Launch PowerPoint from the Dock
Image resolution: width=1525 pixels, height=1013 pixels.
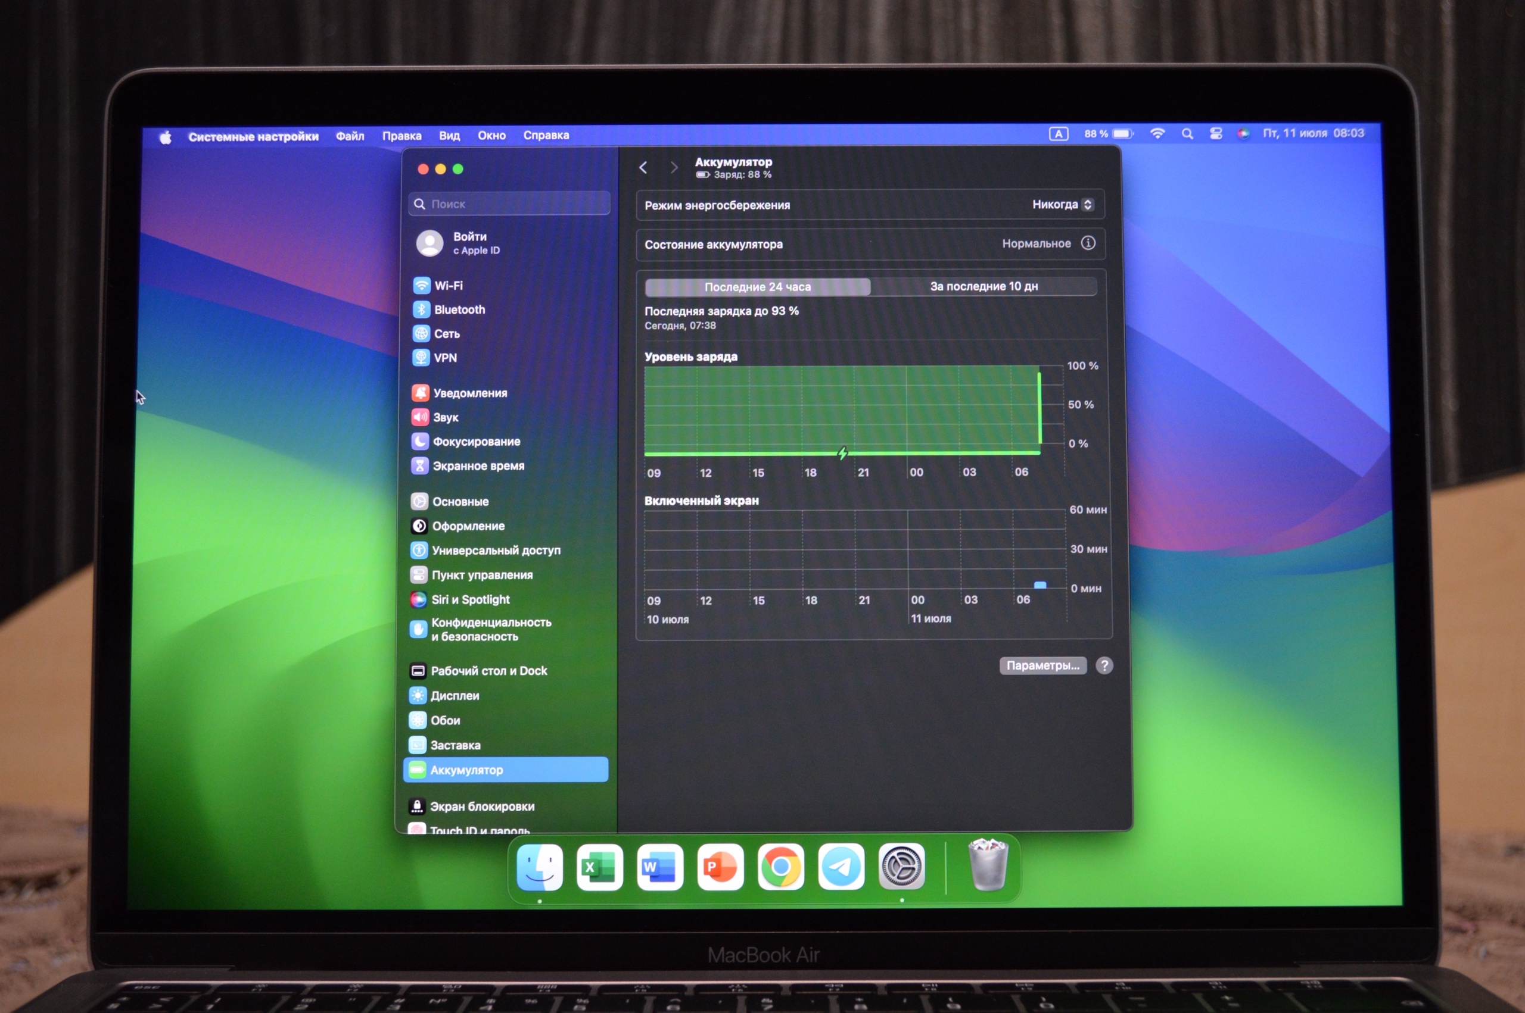point(721,867)
